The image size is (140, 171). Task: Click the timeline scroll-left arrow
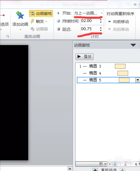110,164
